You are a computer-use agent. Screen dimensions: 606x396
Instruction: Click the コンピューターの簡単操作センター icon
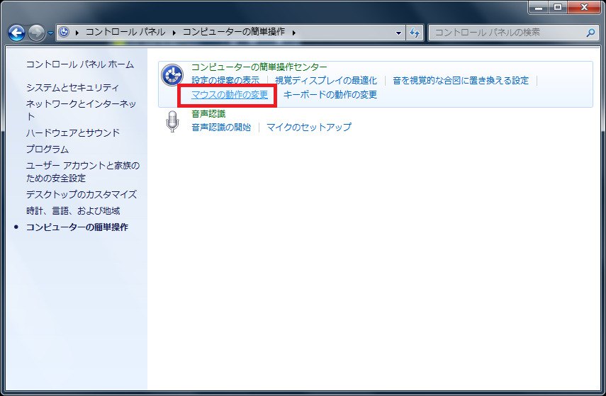(x=172, y=74)
